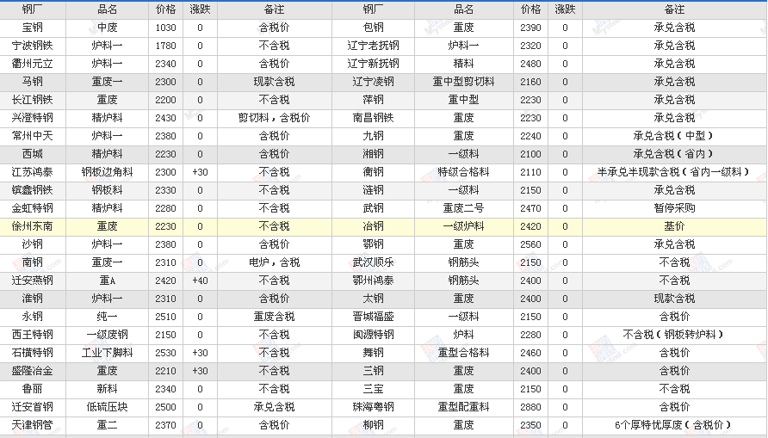Select the 基价 remark cell
The width and height of the screenshot is (768, 438).
(x=674, y=226)
